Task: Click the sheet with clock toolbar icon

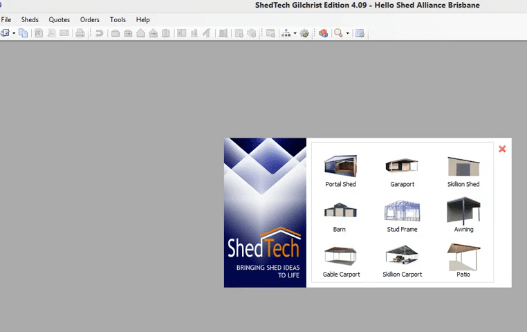Action: 239,33
